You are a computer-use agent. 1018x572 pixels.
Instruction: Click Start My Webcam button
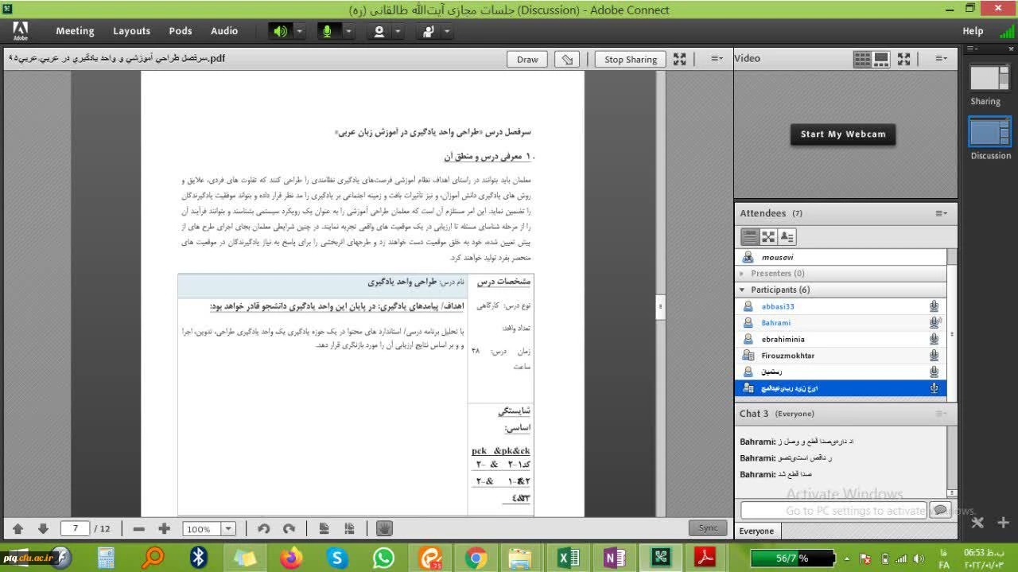click(842, 134)
